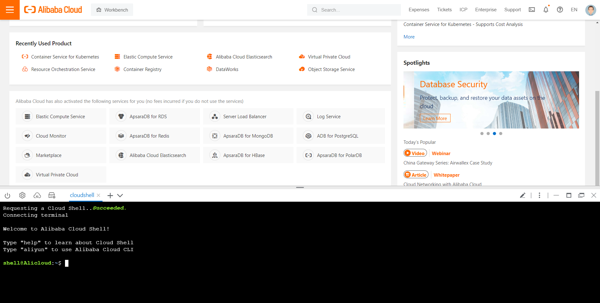Open Object Storage Service product
This screenshot has height=303, width=600.
(x=327, y=69)
